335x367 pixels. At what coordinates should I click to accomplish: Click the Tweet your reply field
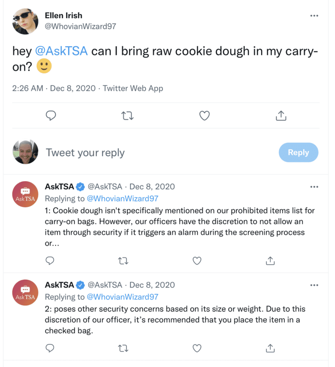tap(85, 152)
